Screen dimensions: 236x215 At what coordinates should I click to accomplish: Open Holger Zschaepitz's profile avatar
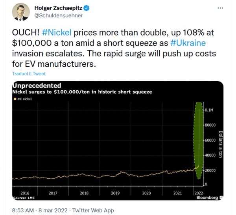coord(21,12)
